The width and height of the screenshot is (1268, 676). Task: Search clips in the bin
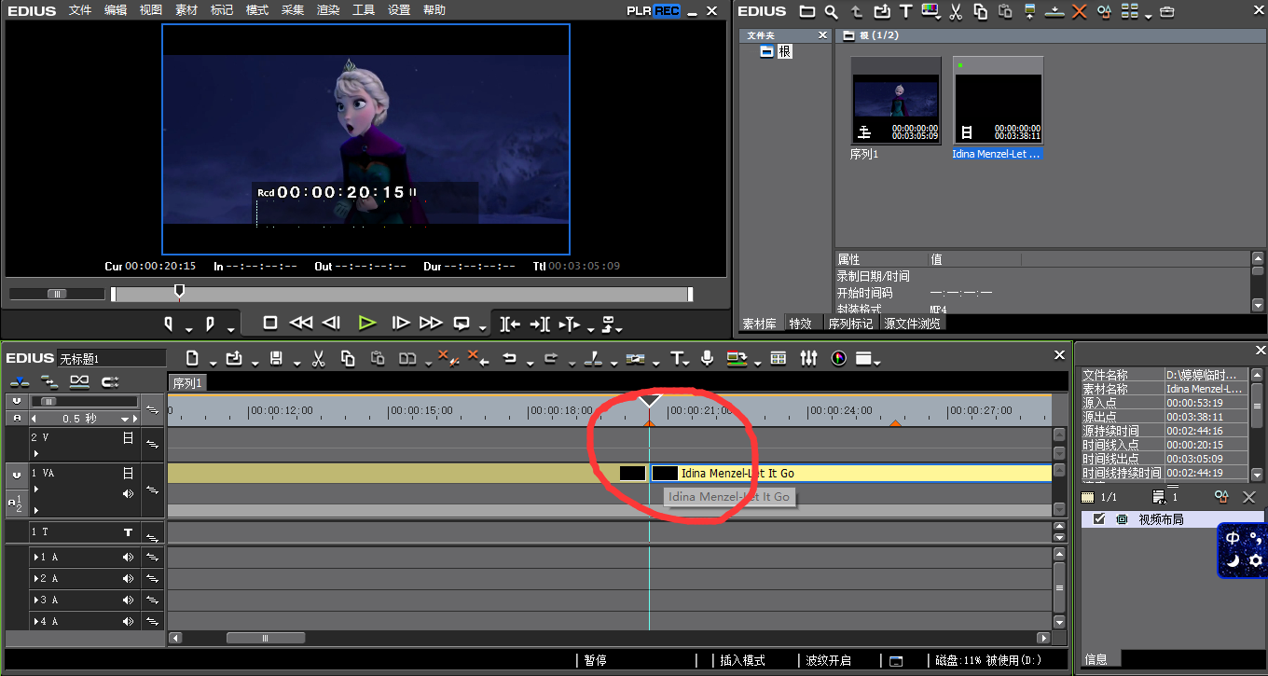[831, 11]
